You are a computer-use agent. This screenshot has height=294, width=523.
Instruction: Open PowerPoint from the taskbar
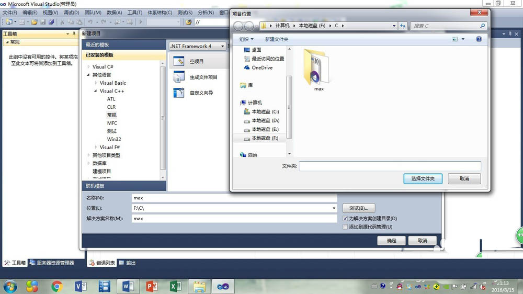[x=152, y=286]
